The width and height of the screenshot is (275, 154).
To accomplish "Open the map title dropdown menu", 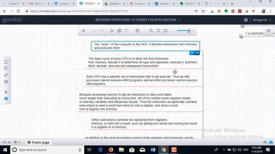I will click(x=179, y=20).
